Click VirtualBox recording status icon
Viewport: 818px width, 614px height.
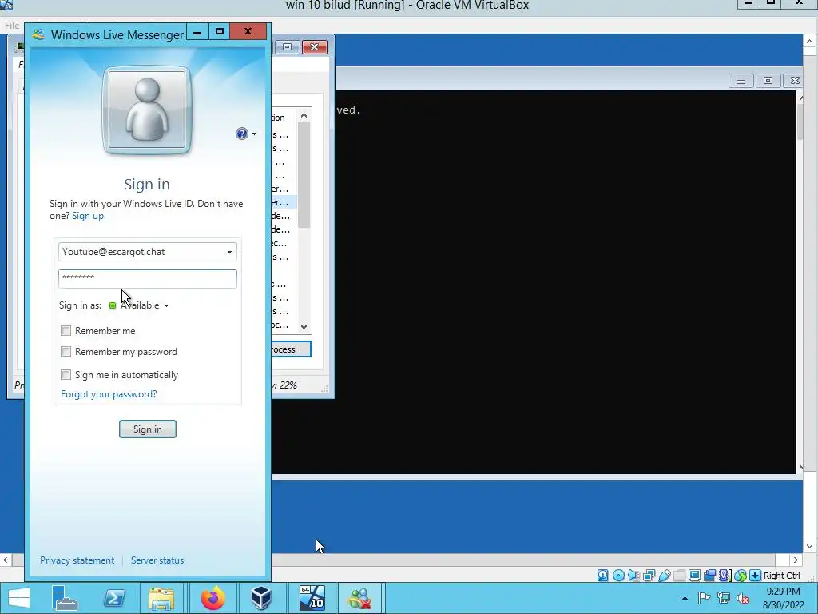coord(709,576)
